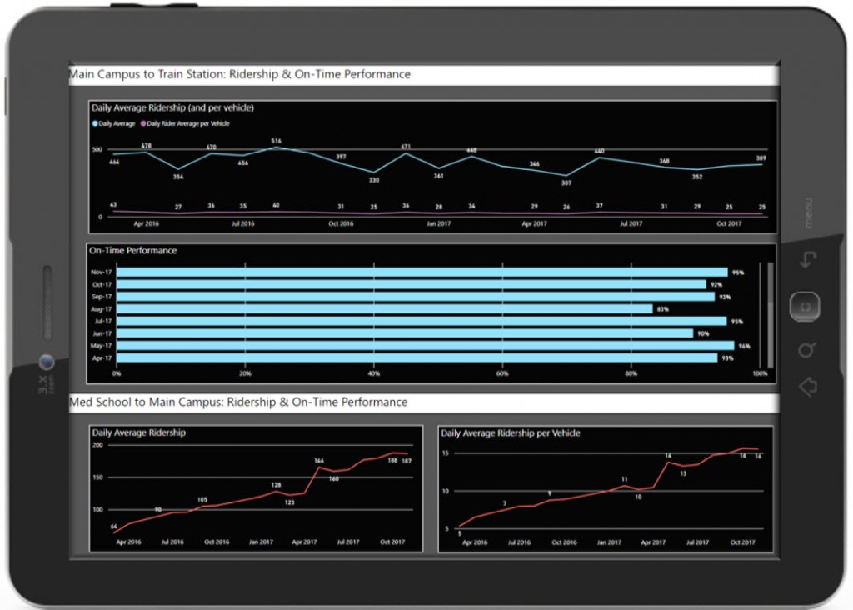Tap the tablet search magnifier icon

click(x=806, y=350)
